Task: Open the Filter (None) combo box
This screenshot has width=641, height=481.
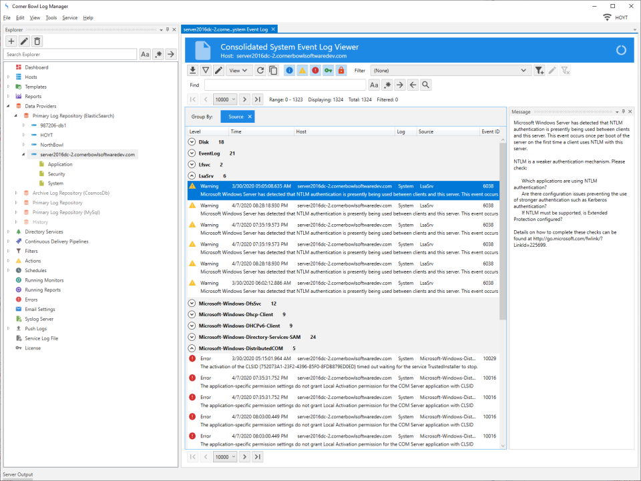Action: (x=451, y=71)
